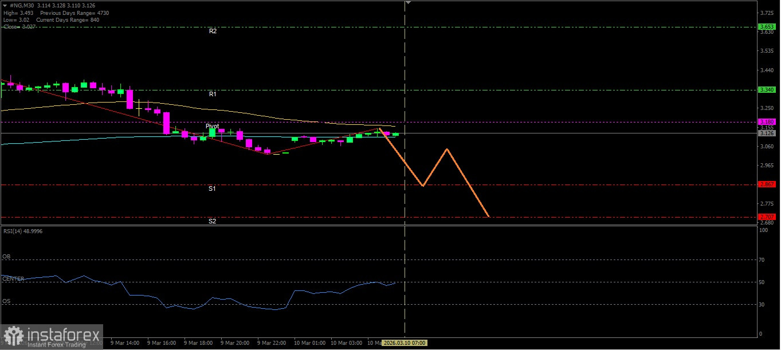
Task: Click the R2 resistance level label
Action: click(x=213, y=32)
